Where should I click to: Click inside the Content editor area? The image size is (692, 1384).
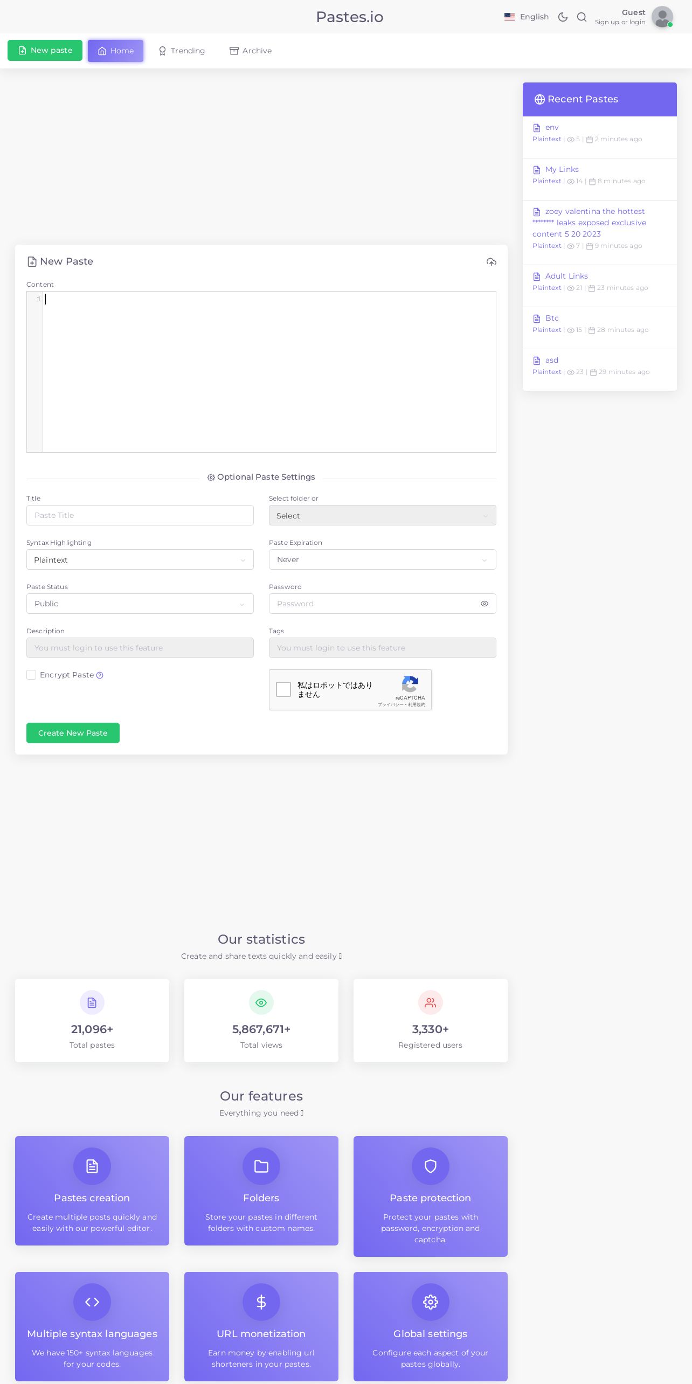pos(269,372)
